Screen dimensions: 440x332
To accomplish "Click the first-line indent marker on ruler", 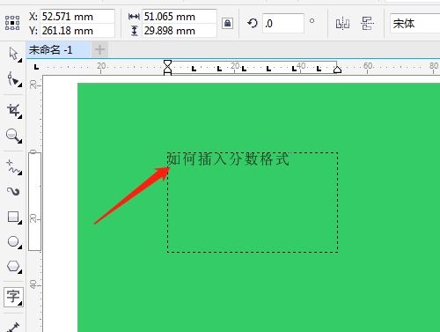I will (167, 64).
